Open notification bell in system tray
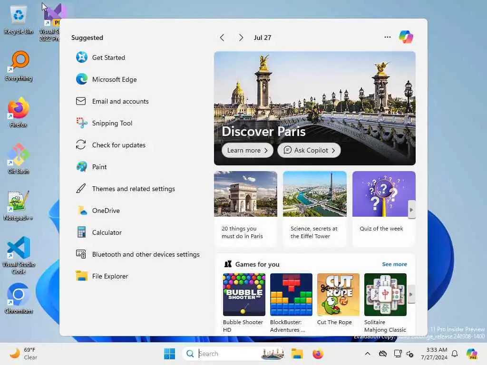This screenshot has height=365, width=487. [x=455, y=354]
